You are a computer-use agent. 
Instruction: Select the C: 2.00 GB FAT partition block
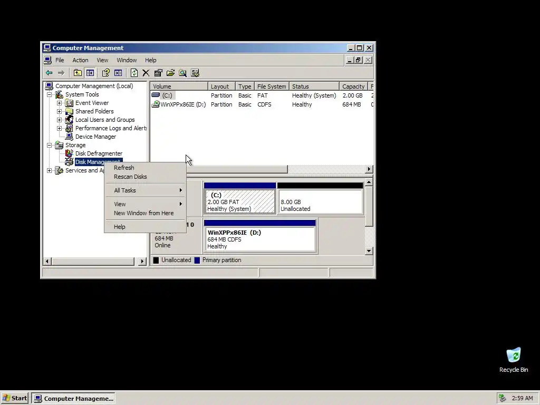pos(240,198)
